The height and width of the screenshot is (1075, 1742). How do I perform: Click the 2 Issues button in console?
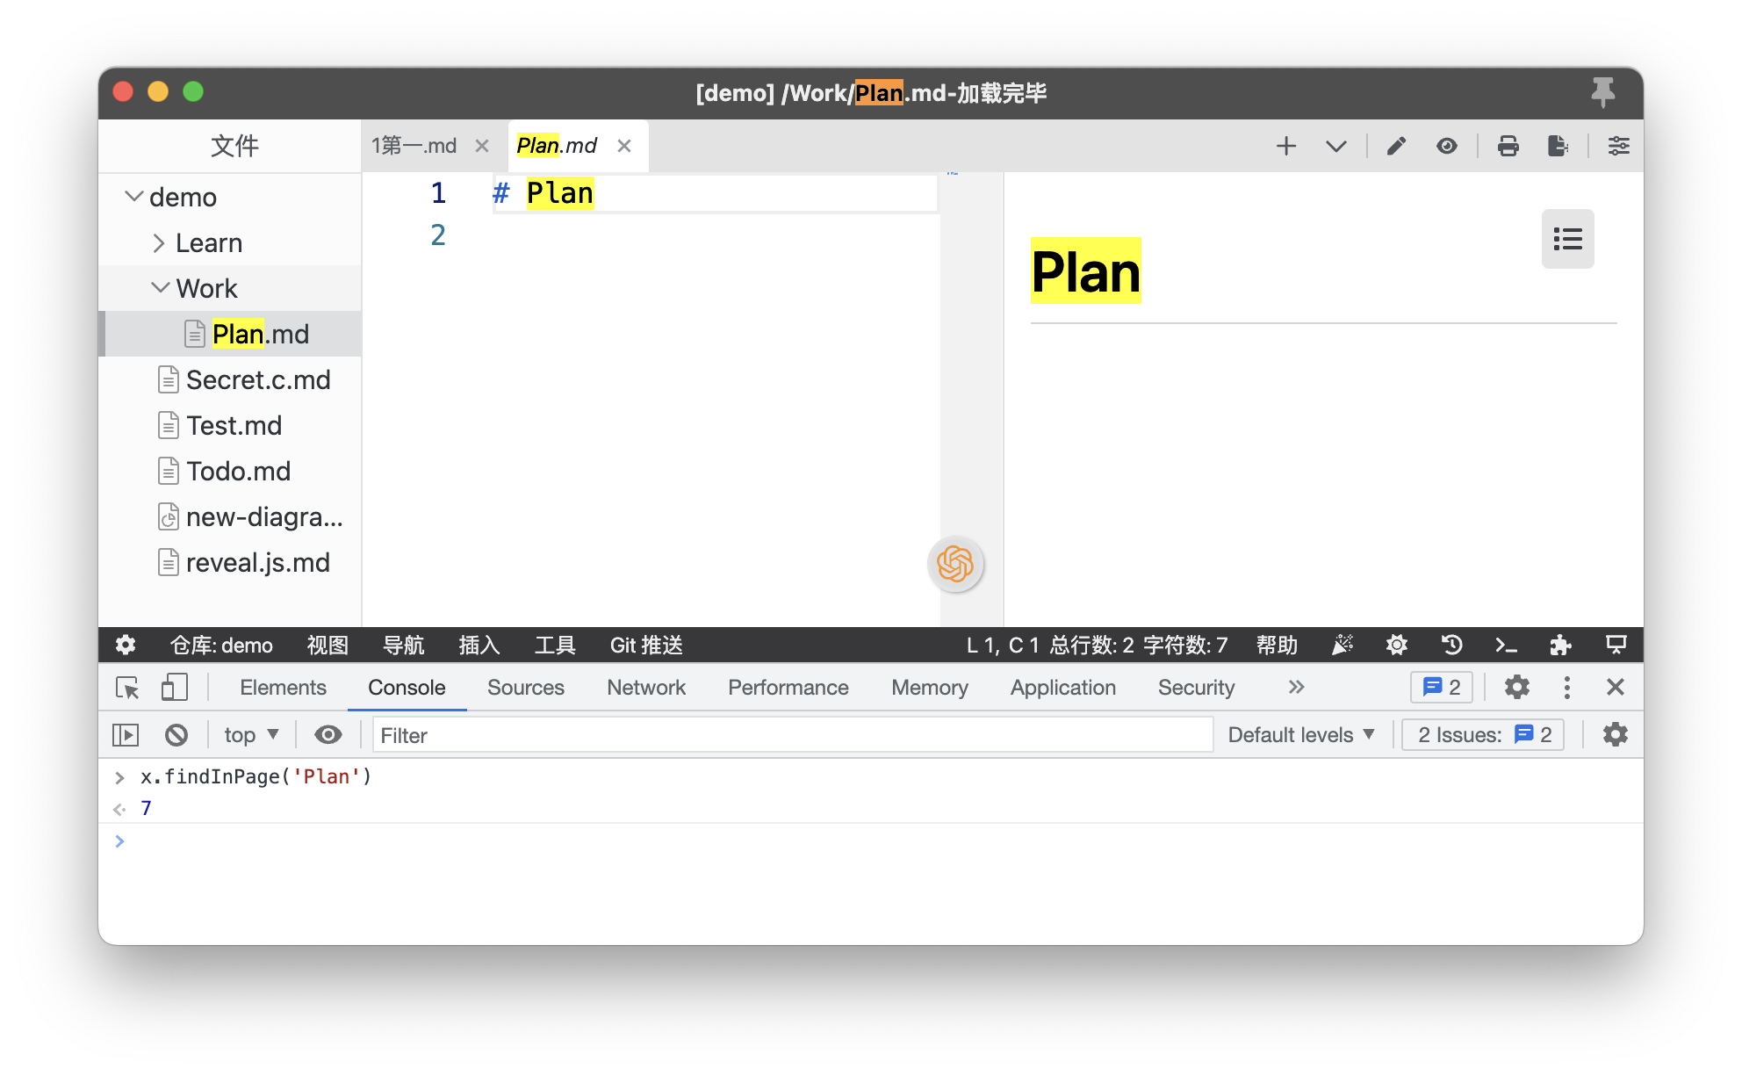tap(1483, 735)
